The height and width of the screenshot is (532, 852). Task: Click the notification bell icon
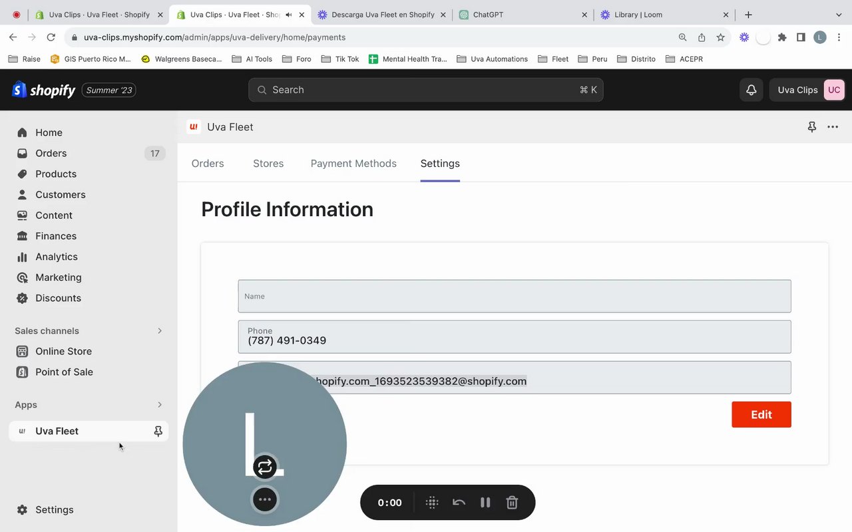[x=751, y=90]
